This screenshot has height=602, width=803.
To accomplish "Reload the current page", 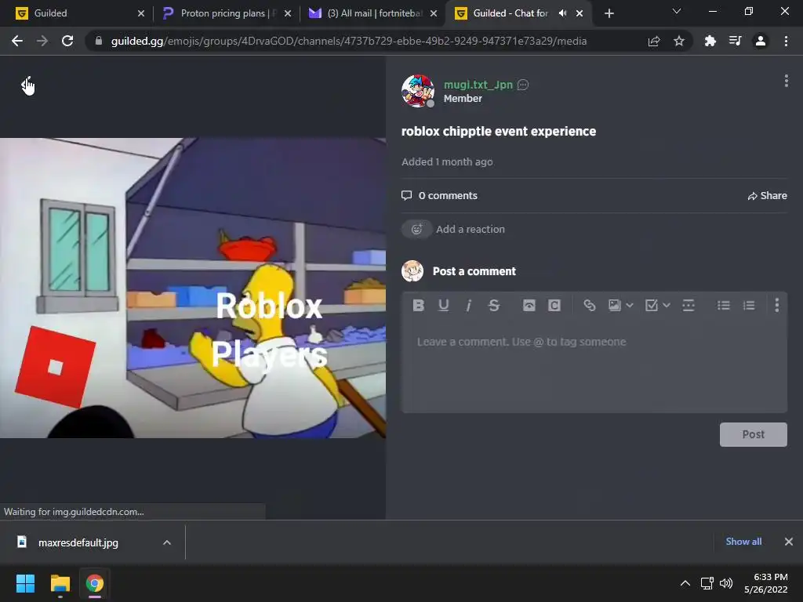I will pos(67,41).
